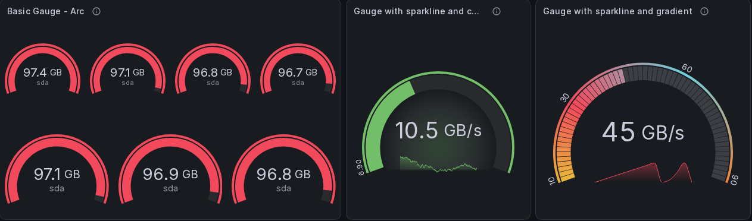Open the 'Gauge with sparkline and c...' title menu

pyautogui.click(x=416, y=11)
